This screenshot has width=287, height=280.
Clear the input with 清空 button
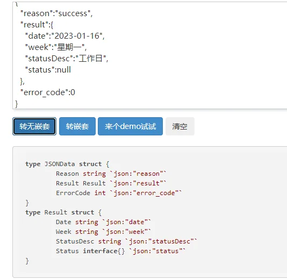[x=180, y=126]
